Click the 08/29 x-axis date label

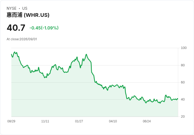tap(11, 121)
